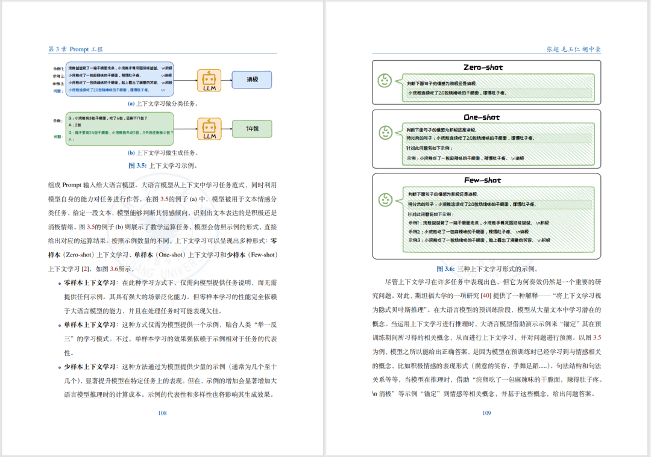The height and width of the screenshot is (457, 651).
Task: Click the author header "张超 毛玉仁 胡中豪"
Action: point(574,49)
